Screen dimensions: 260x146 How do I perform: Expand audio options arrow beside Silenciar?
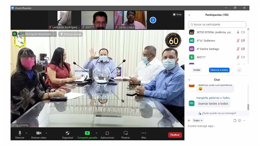click(x=26, y=133)
